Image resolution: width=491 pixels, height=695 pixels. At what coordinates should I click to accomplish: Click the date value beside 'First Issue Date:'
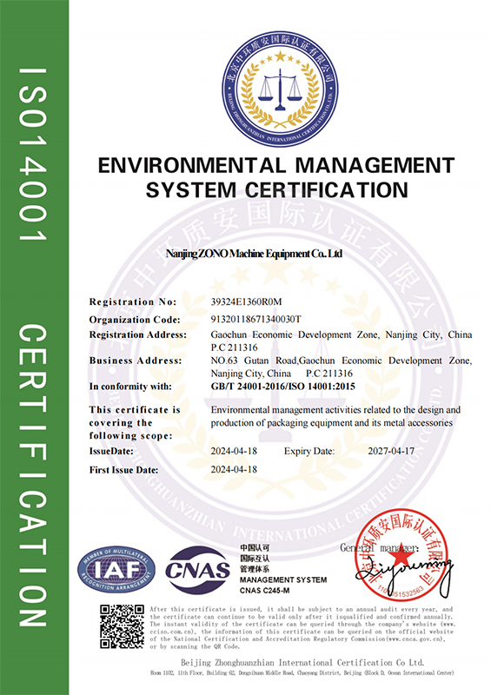[x=234, y=469]
